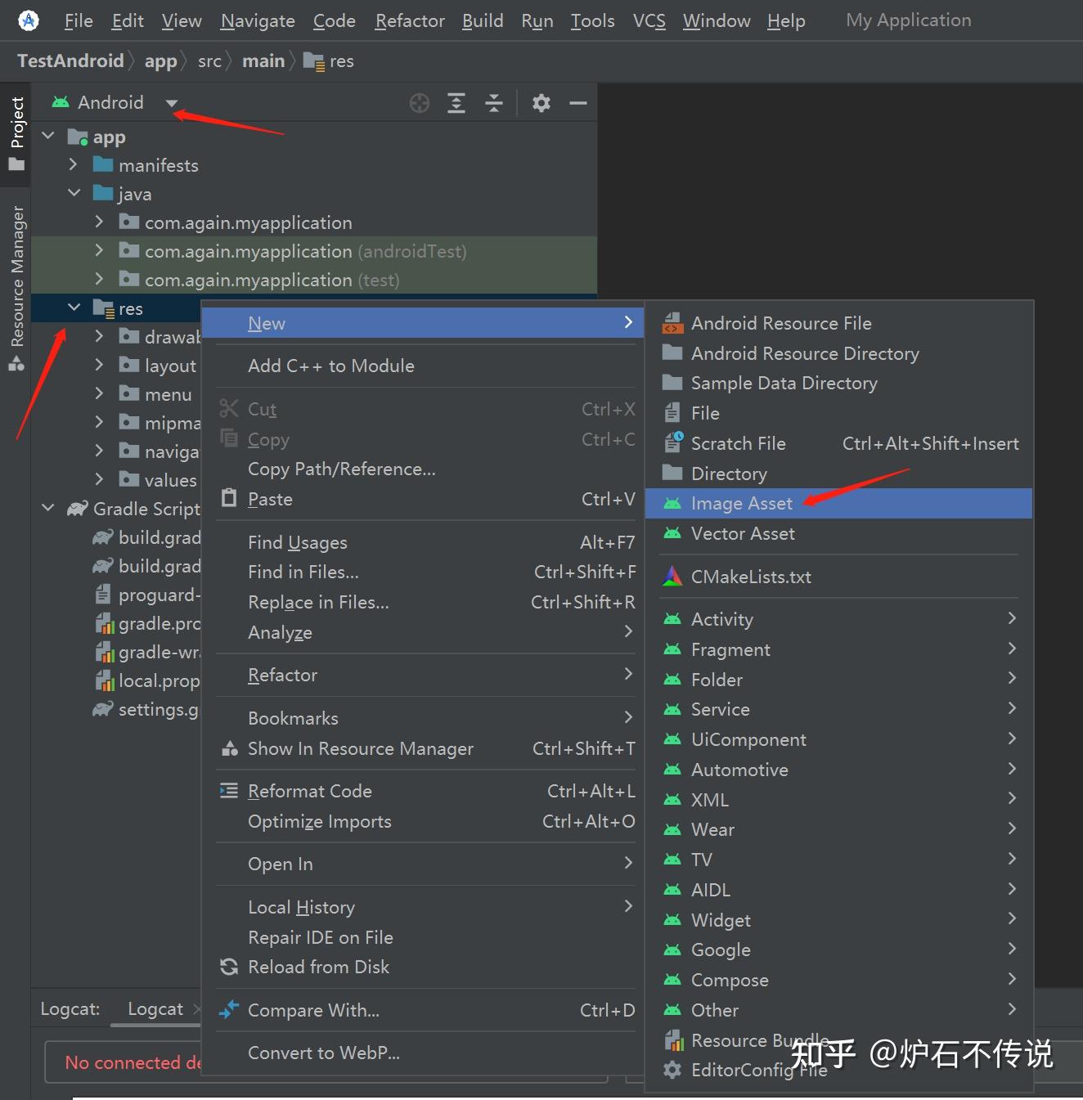Viewport: 1083px width, 1100px height.
Task: Click the Resource Bundle file icon
Action: (x=674, y=1040)
